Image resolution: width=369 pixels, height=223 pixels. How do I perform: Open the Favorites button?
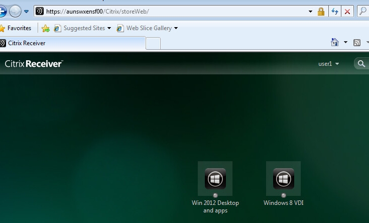tap(16, 28)
